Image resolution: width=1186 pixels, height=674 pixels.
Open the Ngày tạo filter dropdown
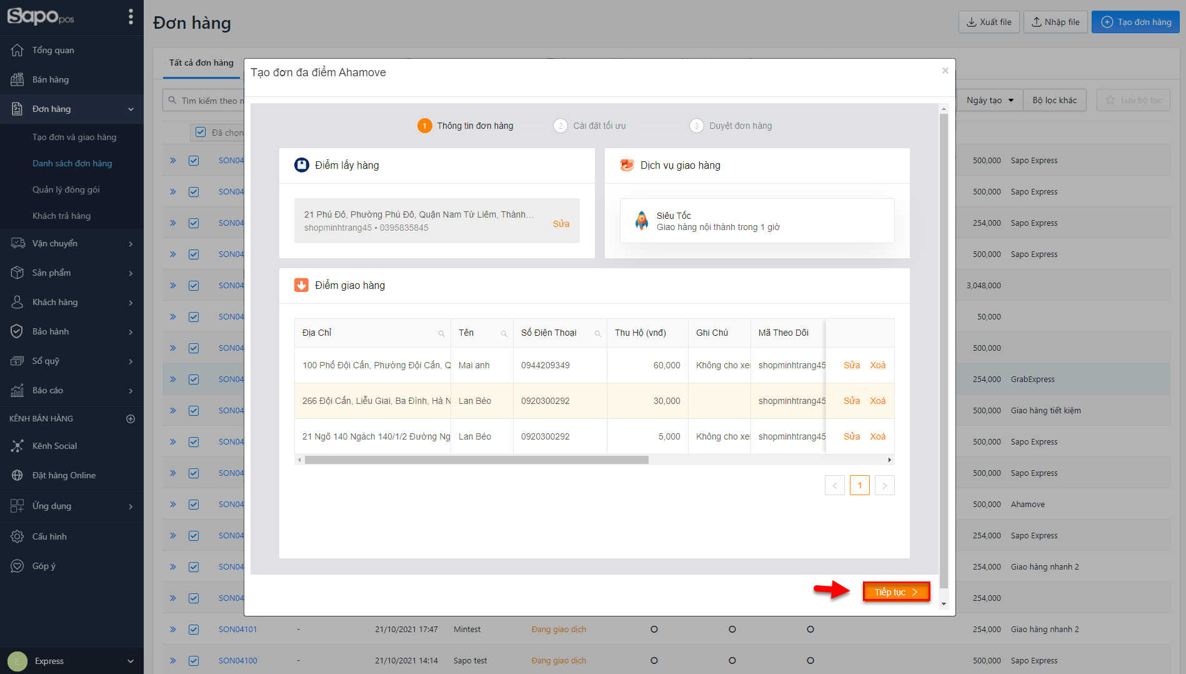click(990, 100)
